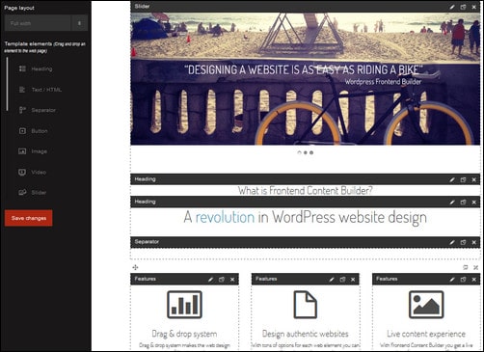Duplicate the three-column features row
This screenshot has width=484, height=352.
(x=465, y=267)
